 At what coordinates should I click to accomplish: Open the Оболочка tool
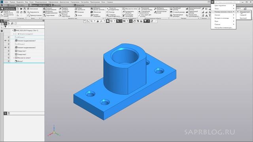click(x=96, y=12)
